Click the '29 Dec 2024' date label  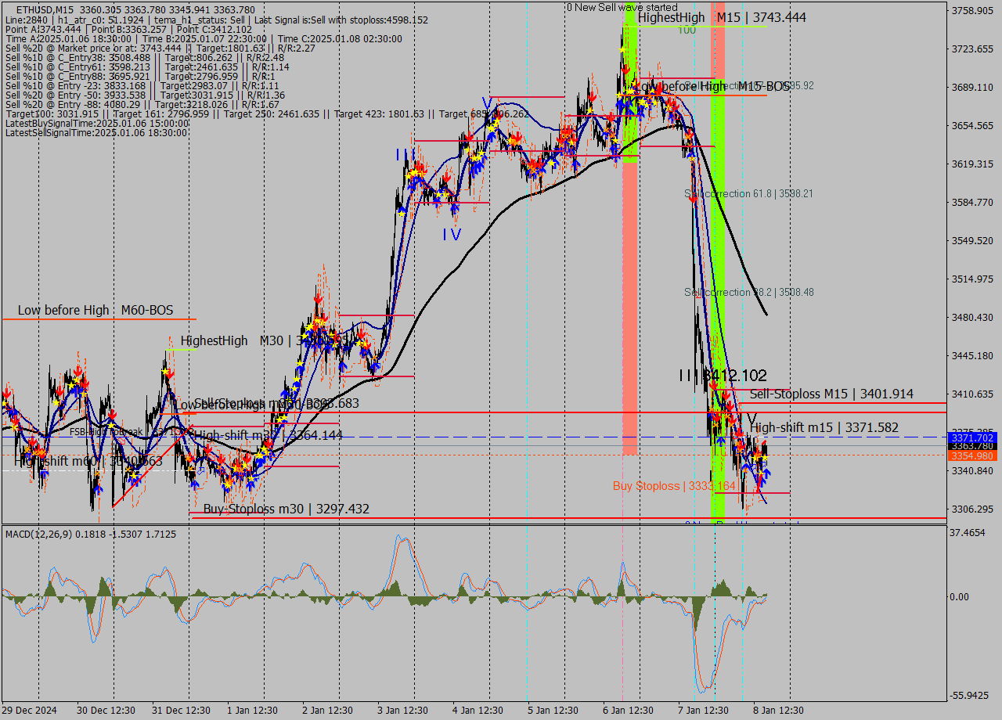pyautogui.click(x=30, y=711)
